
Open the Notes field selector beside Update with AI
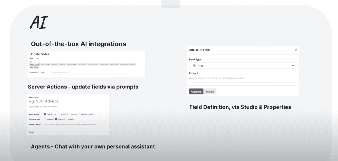[43, 73]
